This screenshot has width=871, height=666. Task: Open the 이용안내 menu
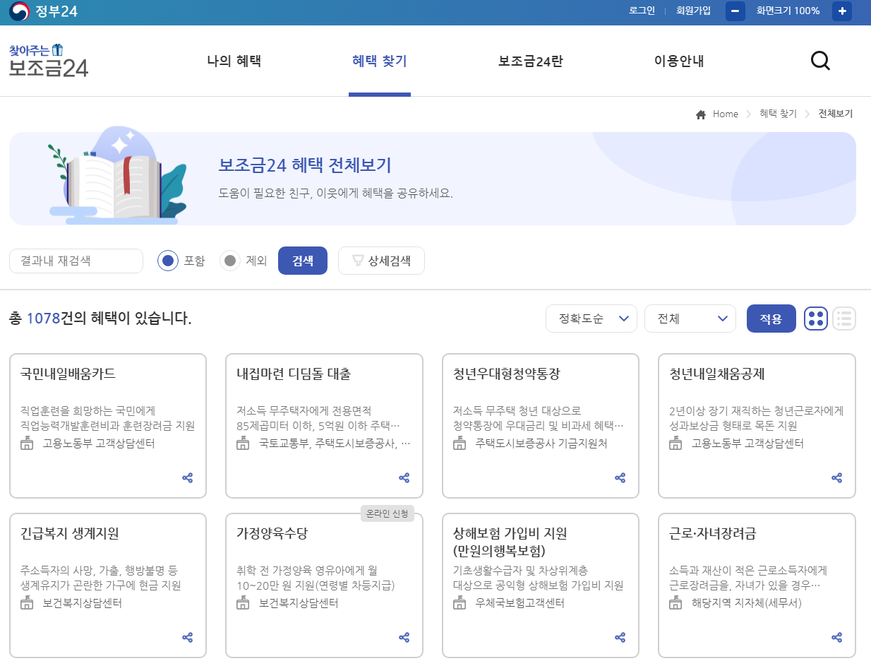[x=680, y=61]
